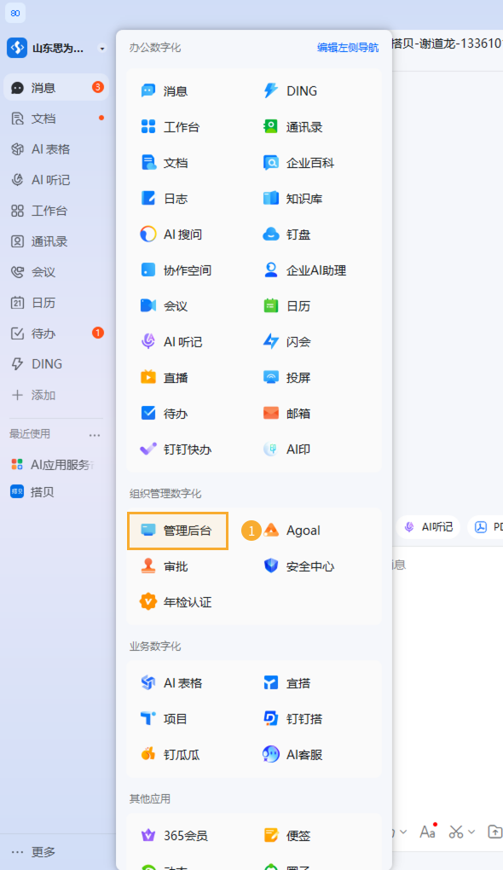503x870 pixels.
Task: Open 邮箱 app
Action: (286, 414)
